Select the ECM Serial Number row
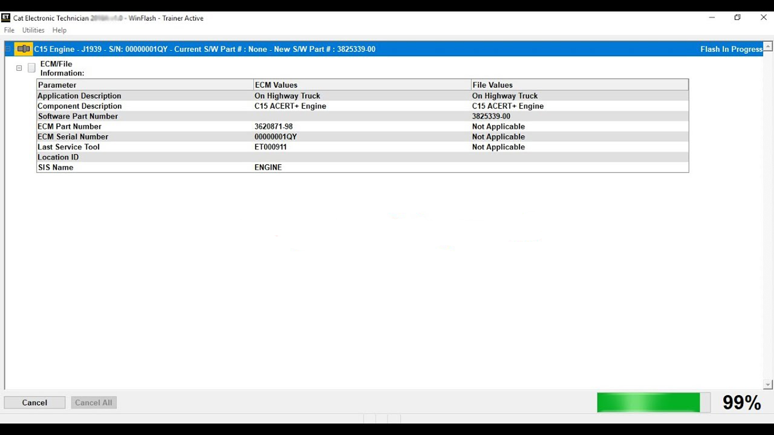The height and width of the screenshot is (435, 774). coord(73,137)
